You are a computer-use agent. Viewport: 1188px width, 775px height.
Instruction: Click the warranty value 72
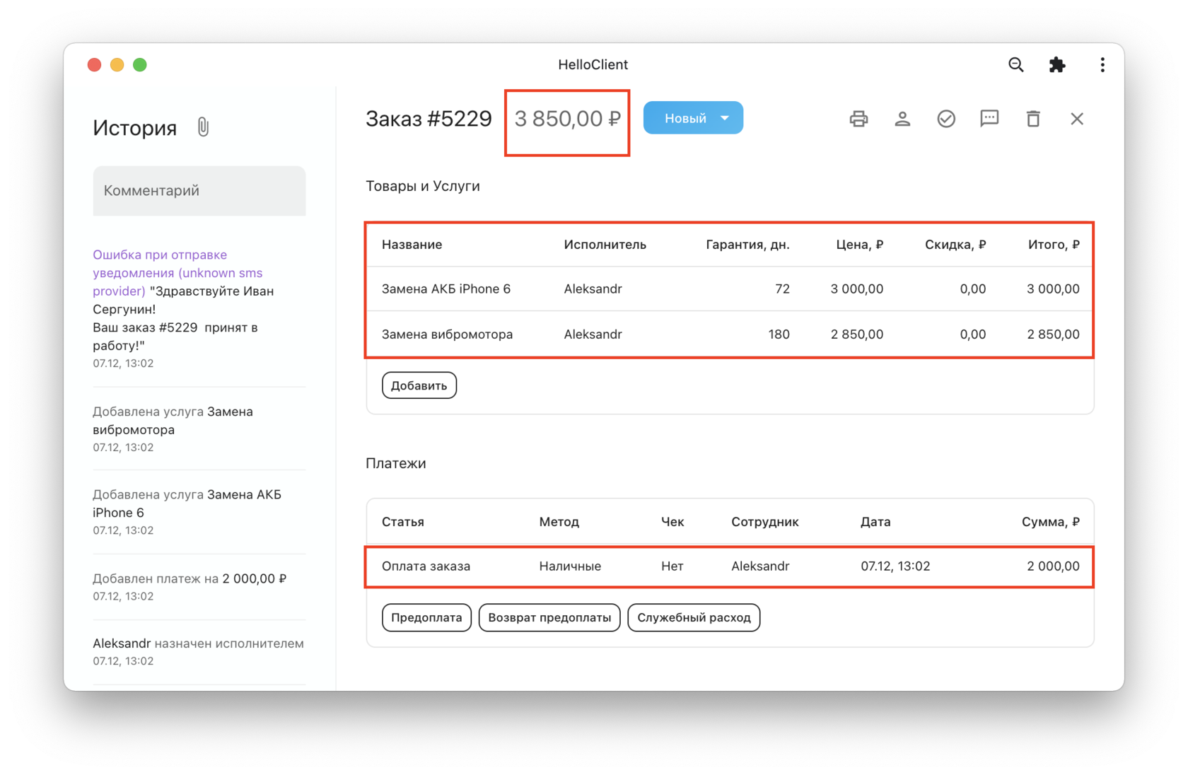pos(782,289)
